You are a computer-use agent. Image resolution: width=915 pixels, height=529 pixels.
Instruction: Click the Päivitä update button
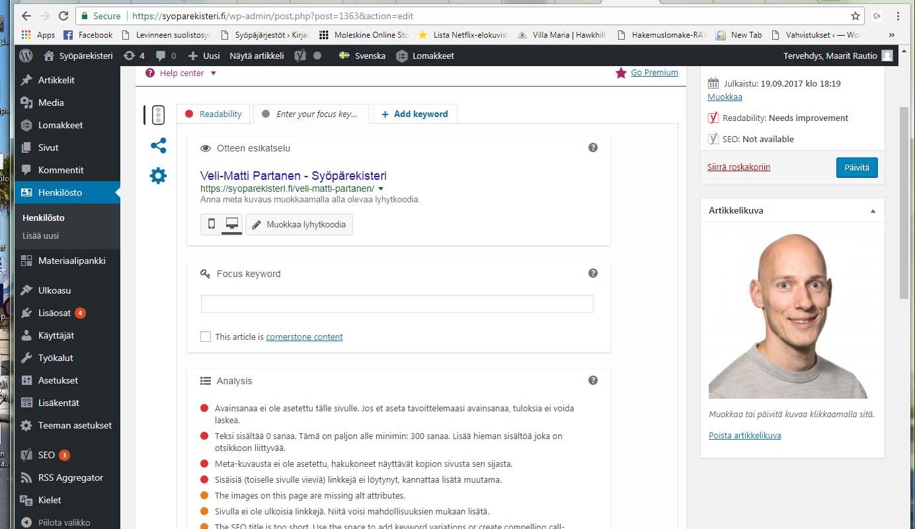pos(857,167)
